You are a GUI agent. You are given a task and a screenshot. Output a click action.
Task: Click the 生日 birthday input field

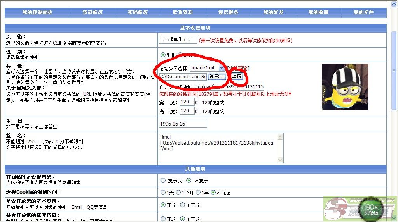click(183, 124)
